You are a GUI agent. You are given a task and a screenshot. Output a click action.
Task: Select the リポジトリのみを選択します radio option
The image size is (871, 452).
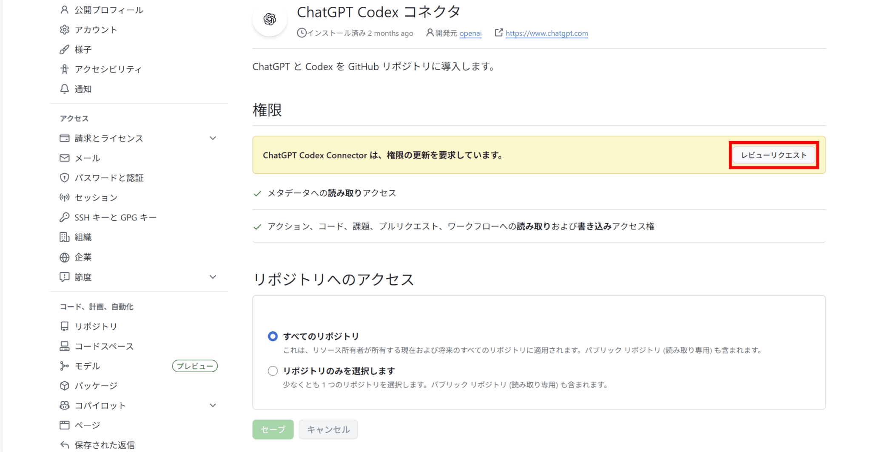(273, 371)
